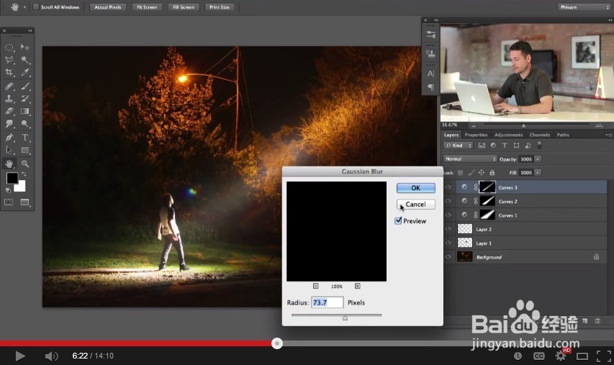Viewport: 614px width, 365px height.
Task: Select the Healing Brush tool
Action: coord(9,86)
